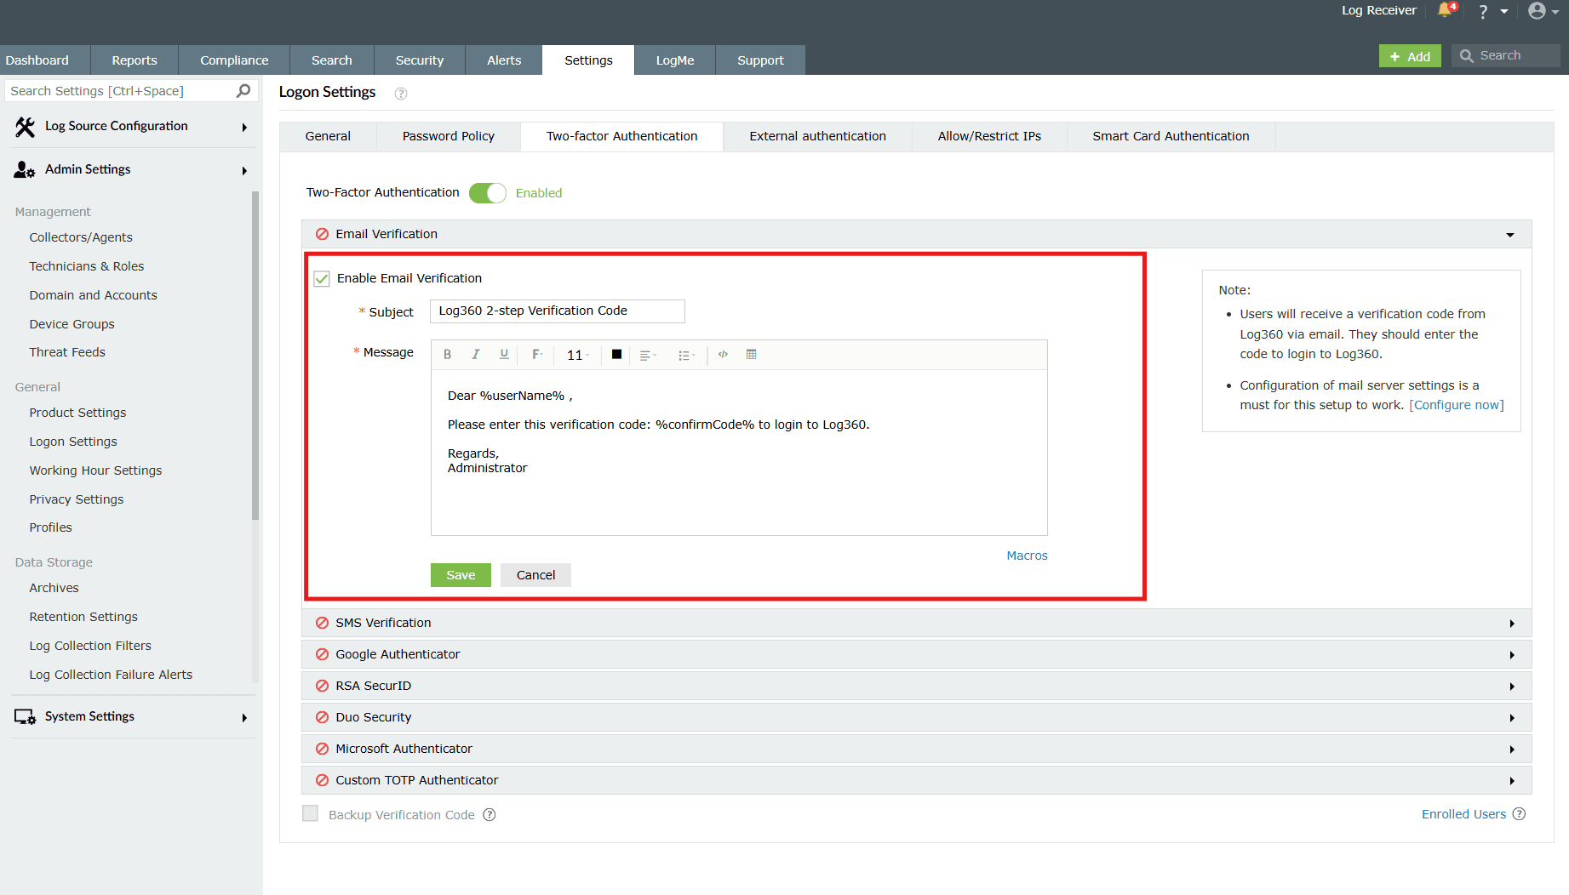The image size is (1569, 895).
Task: Click the Log Source Configuration tools icon
Action: tap(25, 126)
